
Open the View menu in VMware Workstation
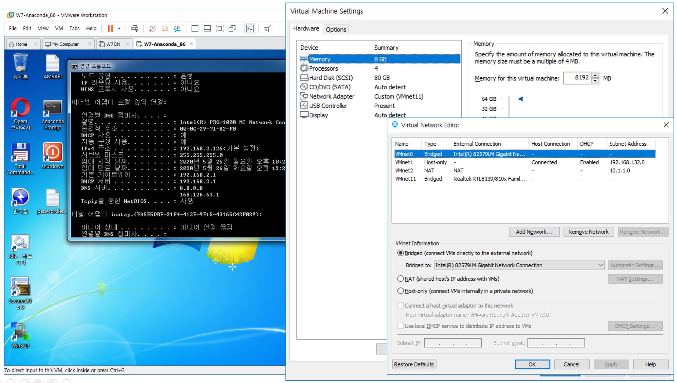[x=43, y=29]
